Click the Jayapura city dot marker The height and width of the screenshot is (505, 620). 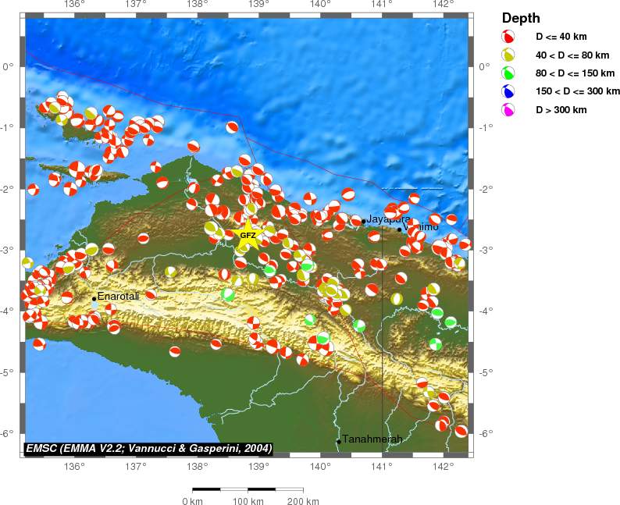click(x=363, y=222)
